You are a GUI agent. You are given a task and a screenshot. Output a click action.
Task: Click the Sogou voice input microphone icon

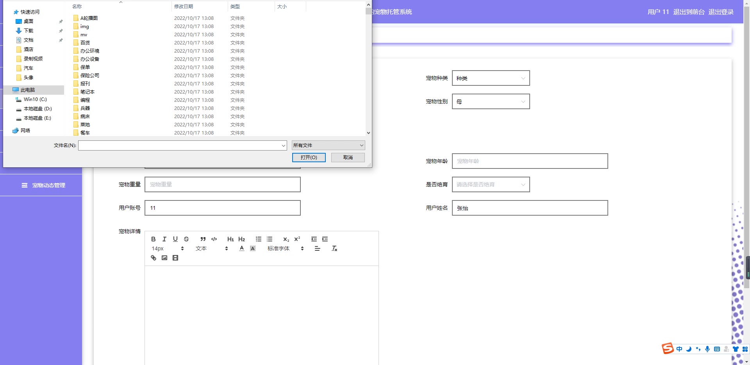707,349
